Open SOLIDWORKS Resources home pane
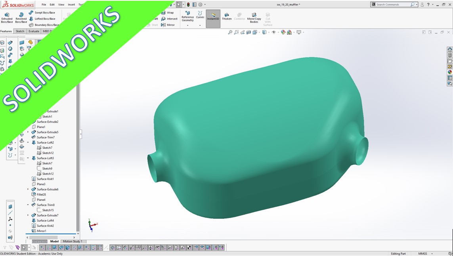Viewport: 453px width, 256px height. coord(450,49)
